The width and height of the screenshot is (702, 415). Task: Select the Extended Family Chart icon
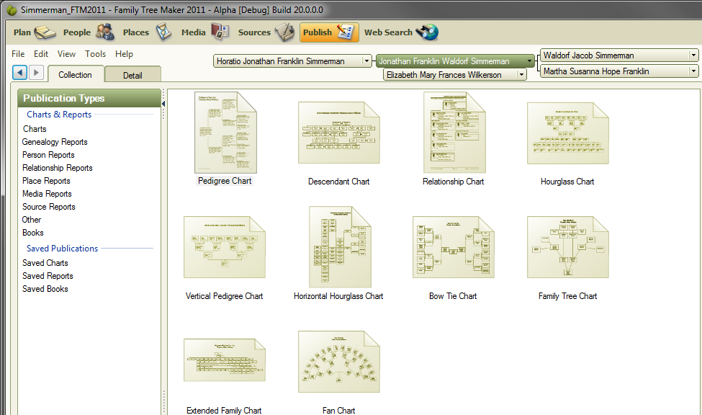(225, 360)
